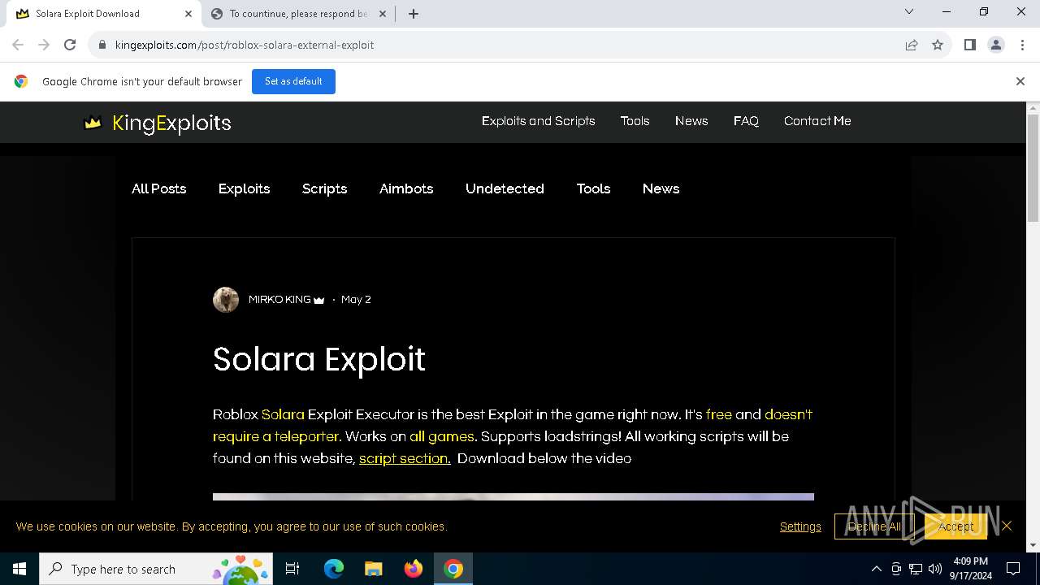
Task: Dismiss the default browser notification bar
Action: (x=1020, y=81)
